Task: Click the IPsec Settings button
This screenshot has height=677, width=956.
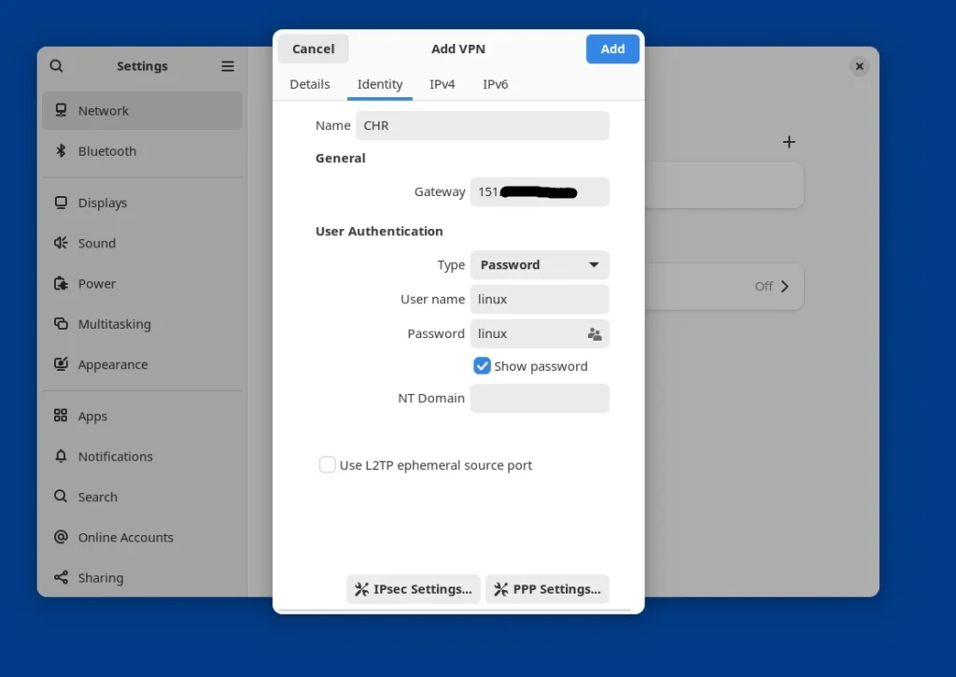Action: (x=413, y=588)
